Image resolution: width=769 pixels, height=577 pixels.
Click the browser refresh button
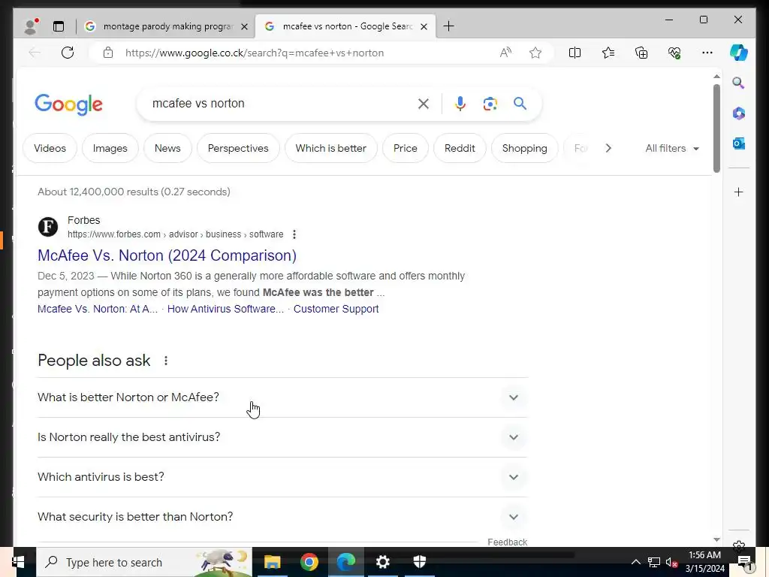point(68,53)
